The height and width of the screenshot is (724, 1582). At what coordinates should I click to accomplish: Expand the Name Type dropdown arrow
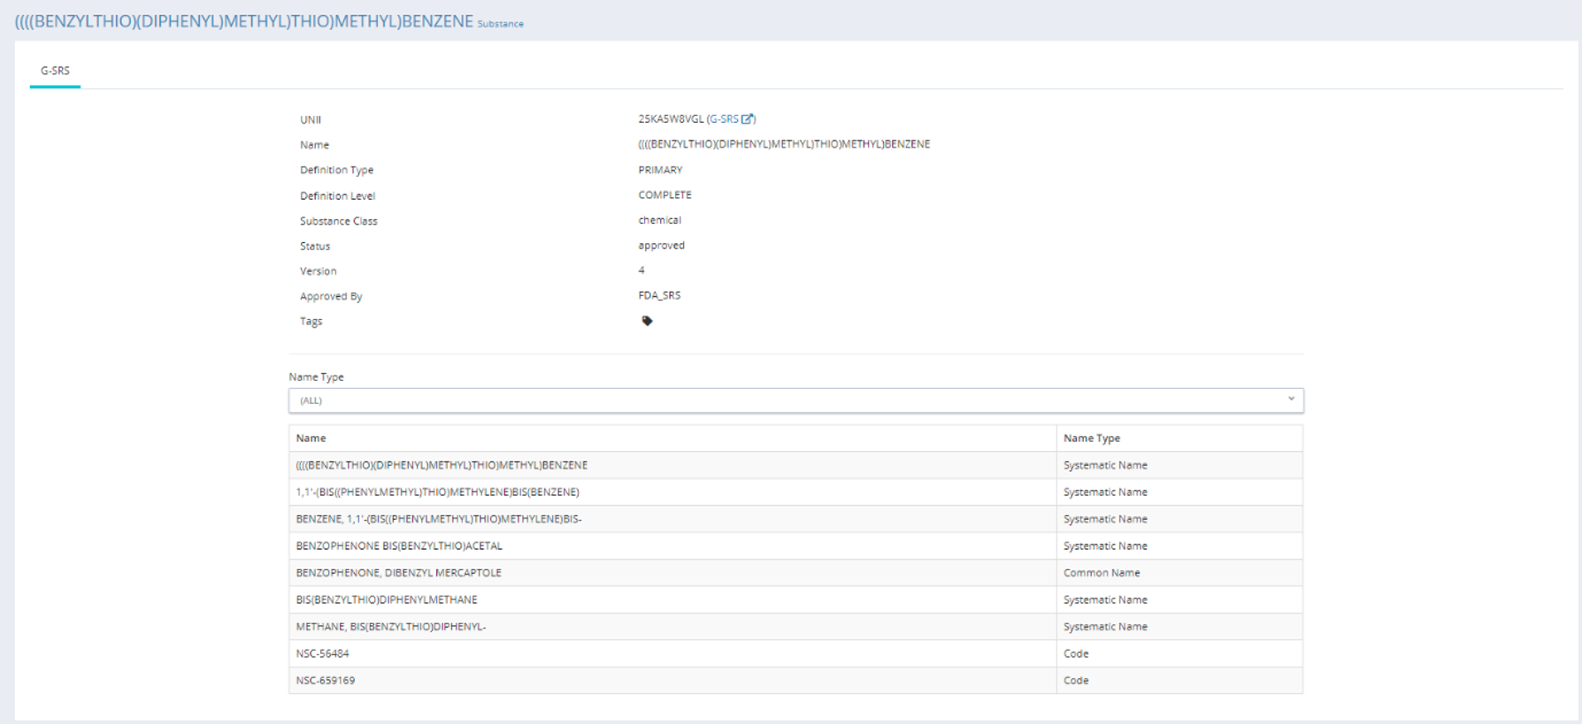1291,400
